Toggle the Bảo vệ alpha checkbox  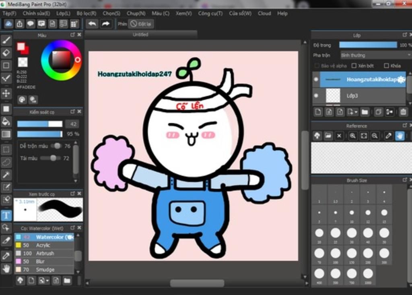click(x=317, y=66)
